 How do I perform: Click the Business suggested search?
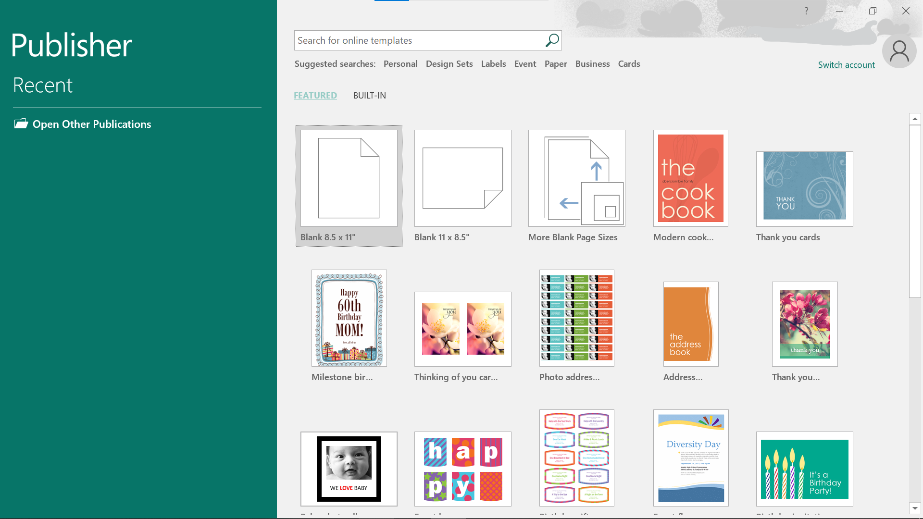592,64
